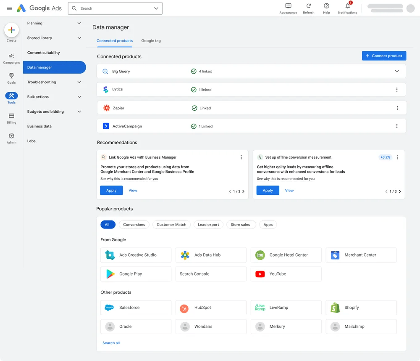The height and width of the screenshot is (361, 420).
Task: Go to previous offline conversion recommendation
Action: (386, 191)
